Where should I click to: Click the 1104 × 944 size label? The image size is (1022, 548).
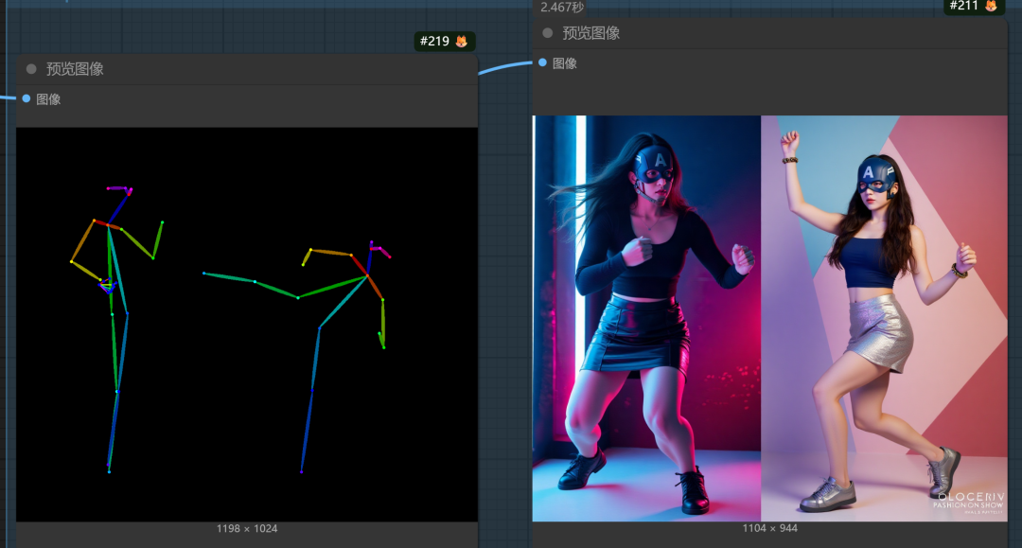[769, 528]
